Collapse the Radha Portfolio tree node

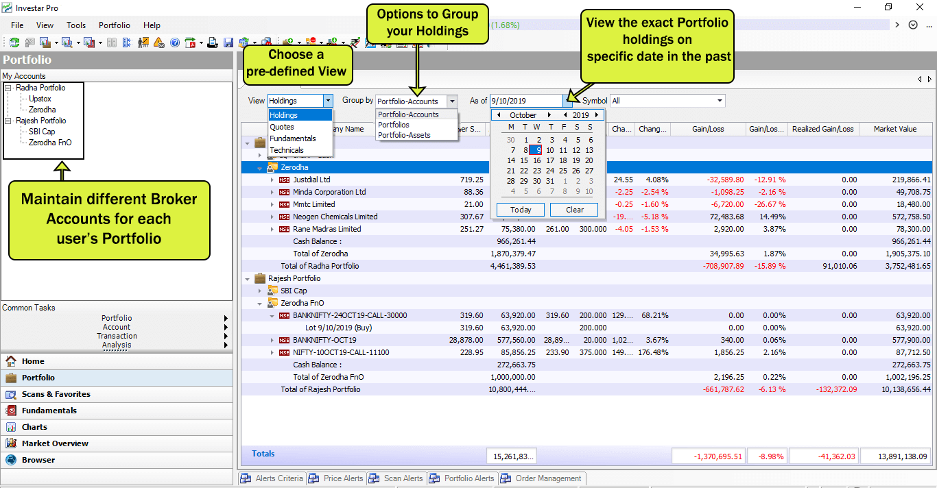click(7, 88)
